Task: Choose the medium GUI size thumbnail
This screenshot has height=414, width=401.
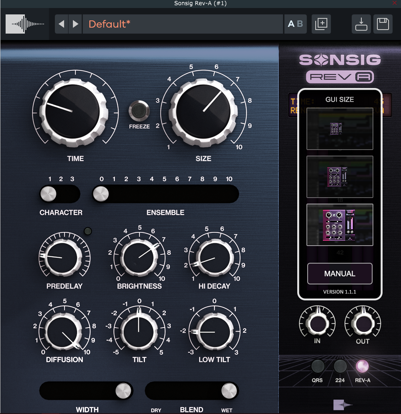Action: click(x=340, y=177)
